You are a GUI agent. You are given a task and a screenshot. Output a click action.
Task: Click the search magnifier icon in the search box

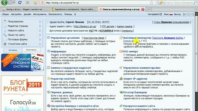tap(195, 2)
